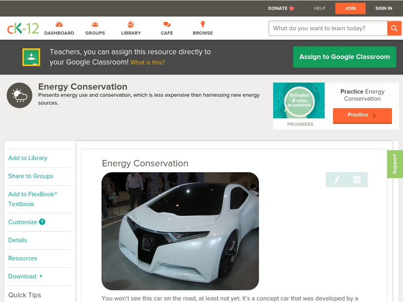Click Add to Library in sidebar
The height and width of the screenshot is (302, 403).
pyautogui.click(x=28, y=158)
